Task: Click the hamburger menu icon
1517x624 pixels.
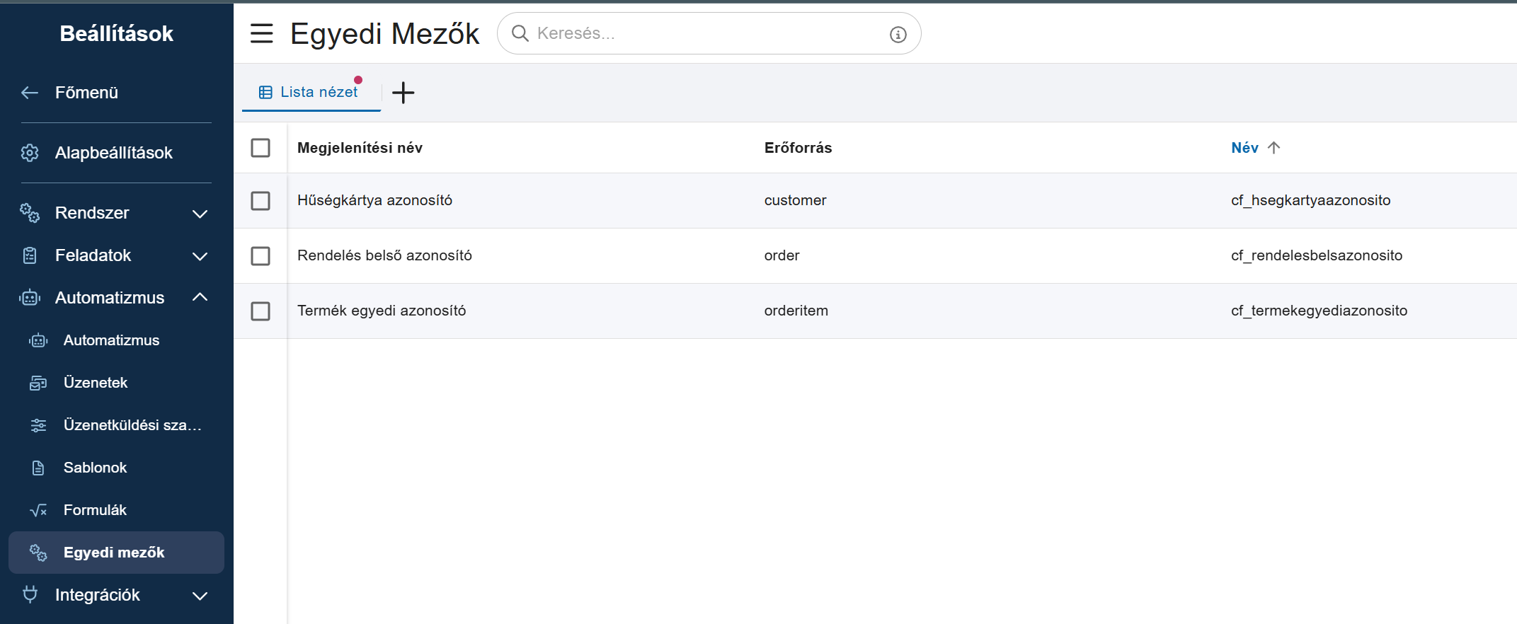Action: point(261,33)
